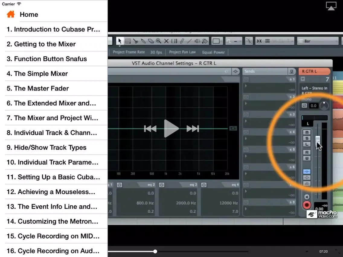Viewport: 343px width, 257px height.
Task: Select the Range Selection tool
Action: [x=128, y=41]
